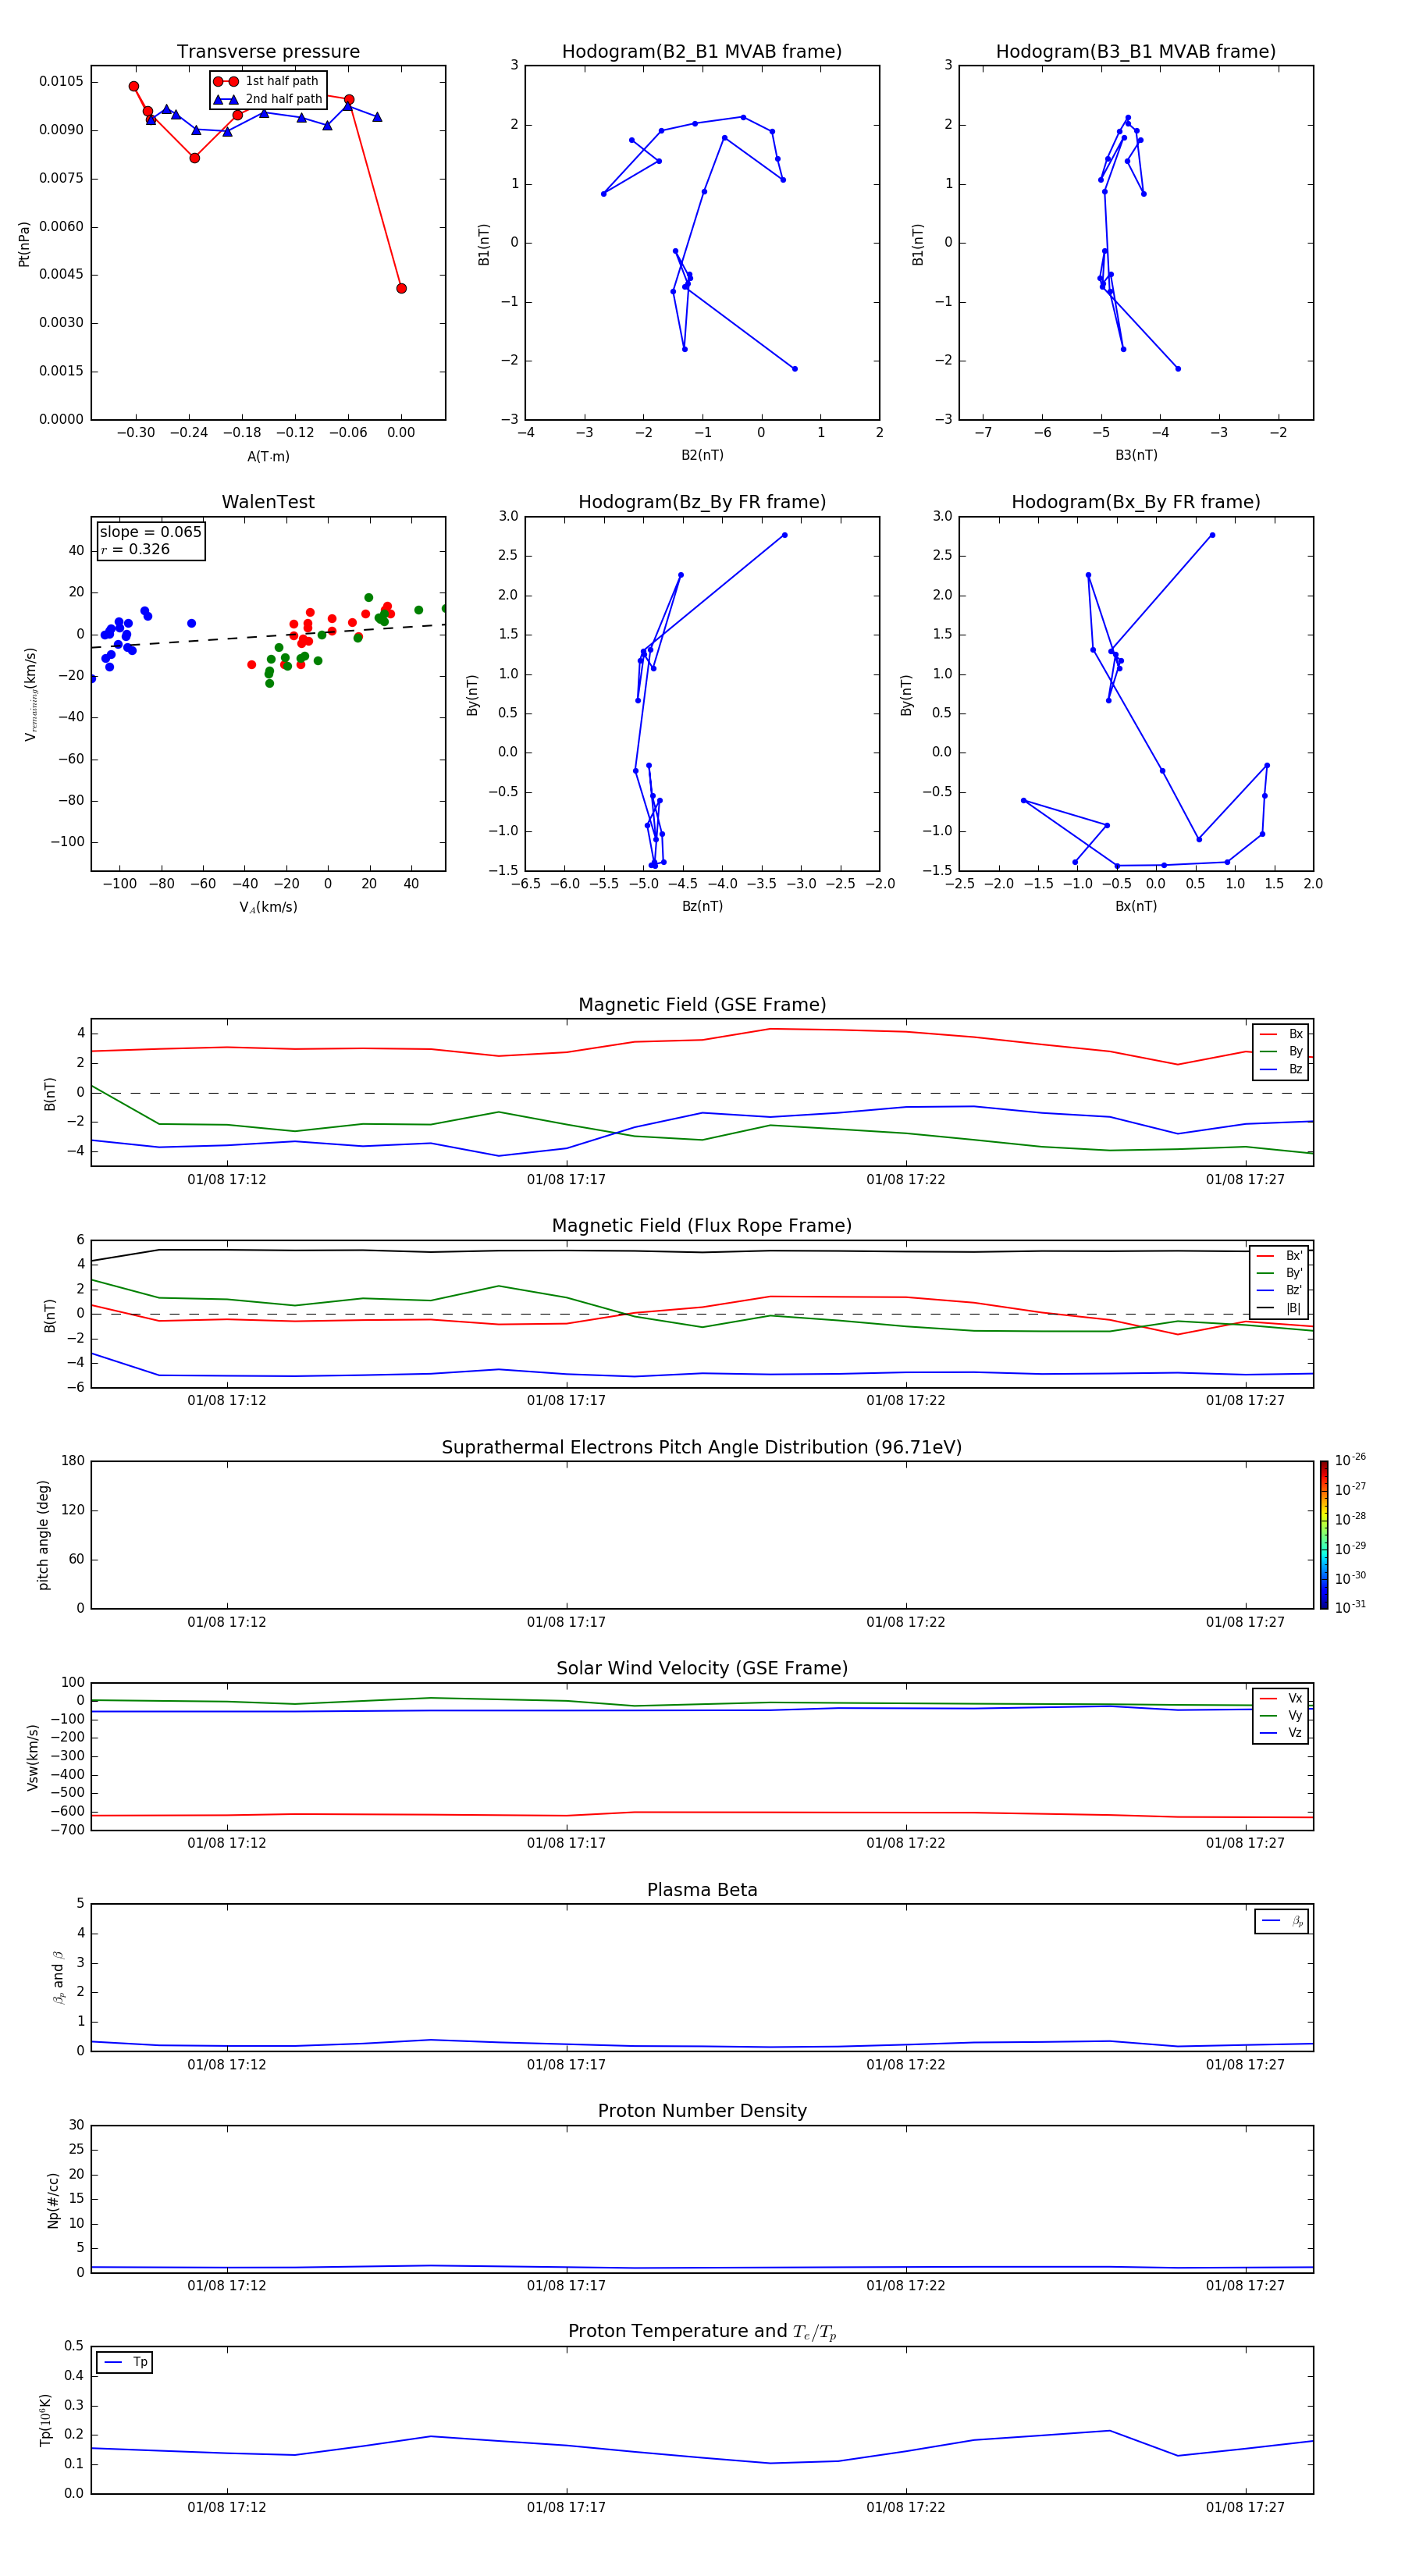Select the "Hodogram(B3_B1 MVAB frame)" title
This screenshot has width=1405, height=2576.
point(1136,52)
